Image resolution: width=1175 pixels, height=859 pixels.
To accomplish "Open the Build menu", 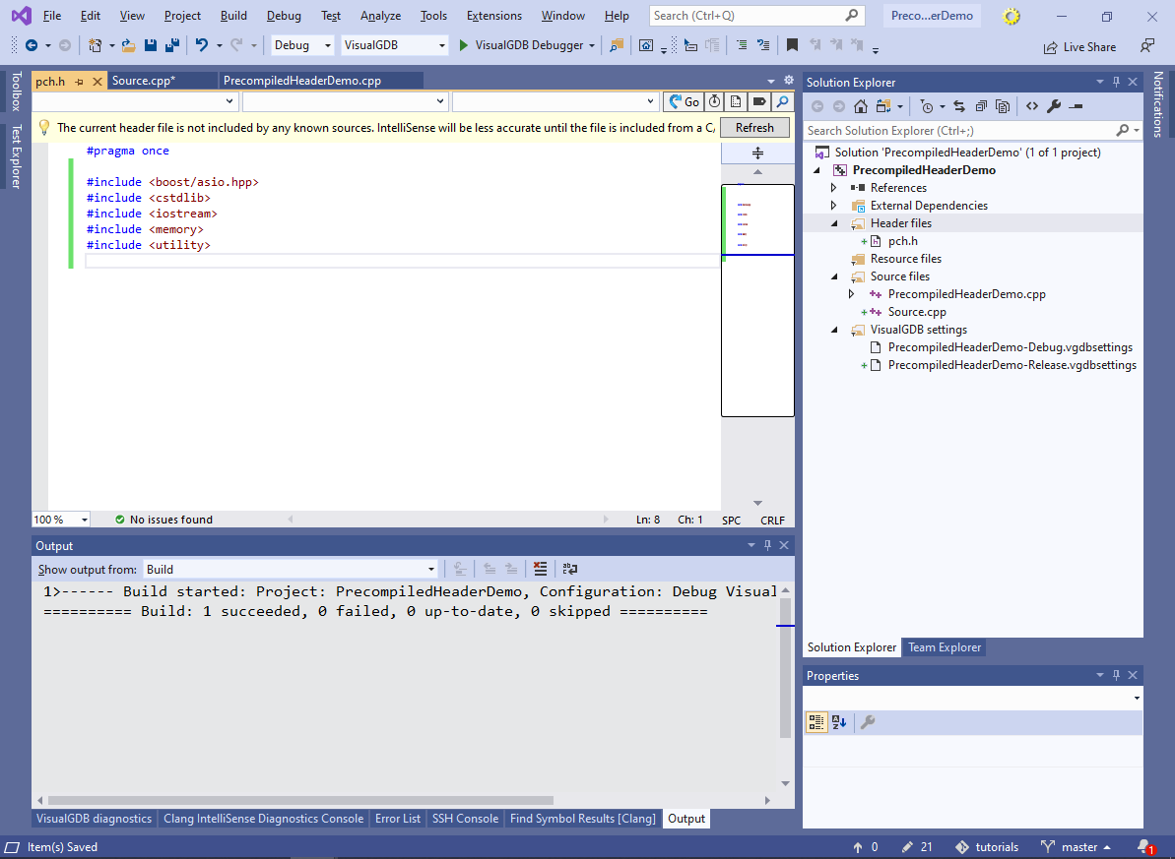I will pos(233,16).
